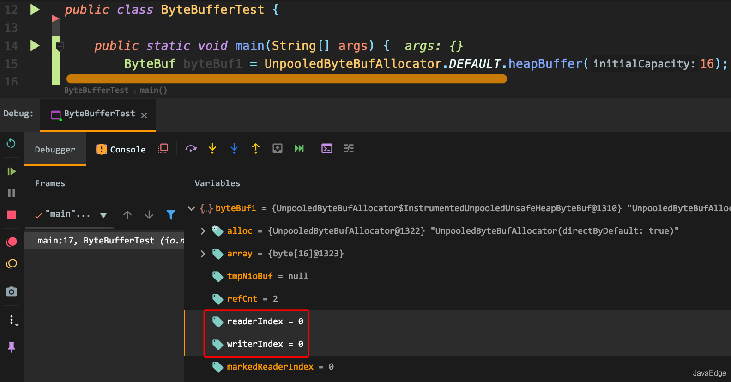Click Drop Frame button

(x=278, y=148)
